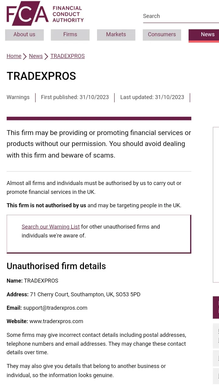Go to the Home breadcrumb link

pos(14,56)
